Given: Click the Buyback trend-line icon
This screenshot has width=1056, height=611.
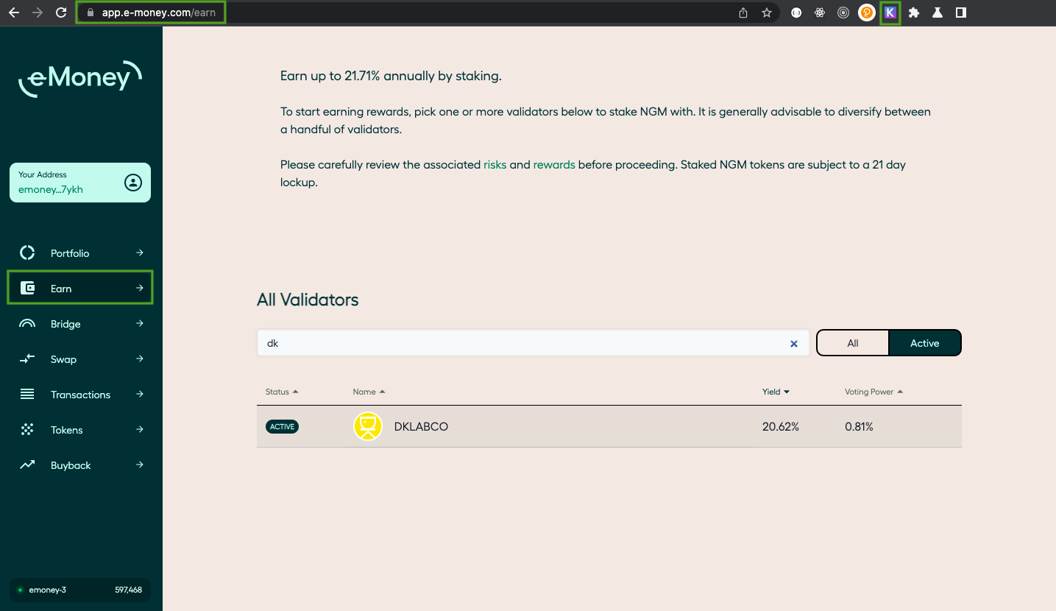Looking at the screenshot, I should pyautogui.click(x=27, y=465).
